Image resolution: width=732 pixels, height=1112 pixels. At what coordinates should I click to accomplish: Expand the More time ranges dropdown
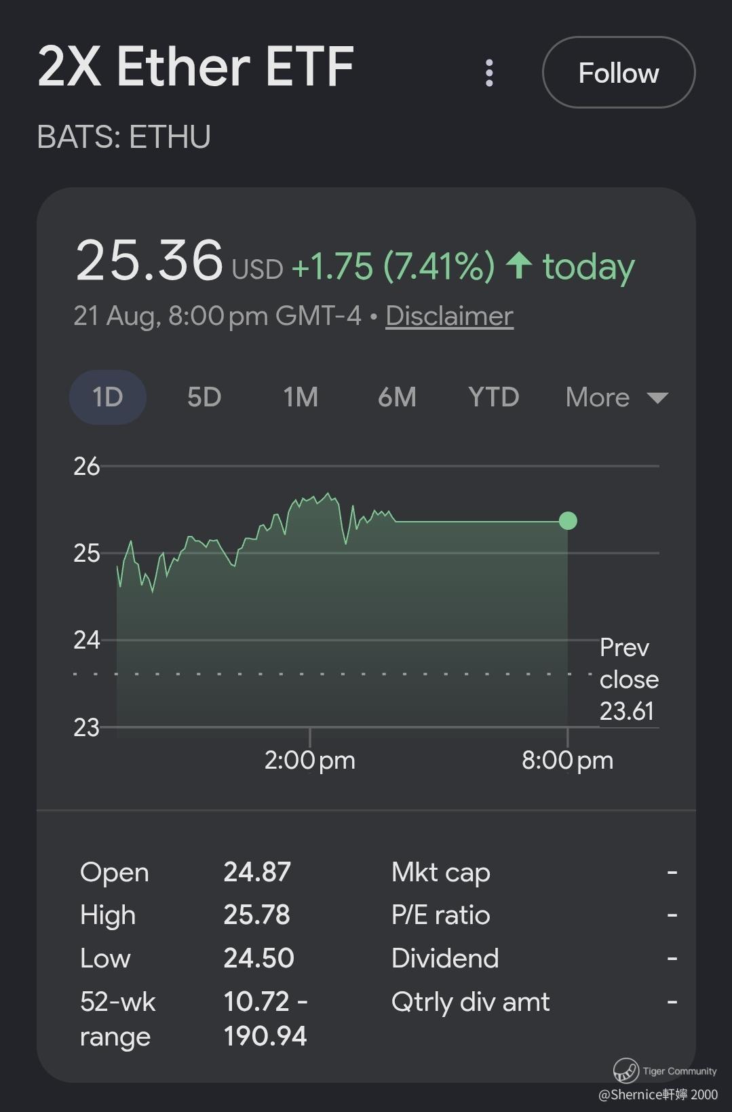pyautogui.click(x=617, y=397)
